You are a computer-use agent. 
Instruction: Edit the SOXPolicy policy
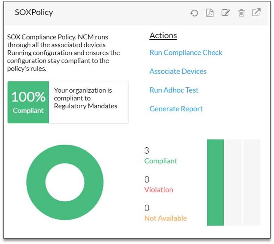pyautogui.click(x=226, y=13)
